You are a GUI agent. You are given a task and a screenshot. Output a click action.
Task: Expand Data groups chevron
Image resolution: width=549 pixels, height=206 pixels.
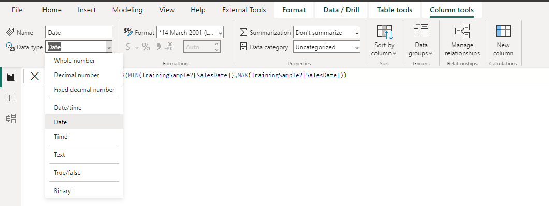[x=430, y=53]
